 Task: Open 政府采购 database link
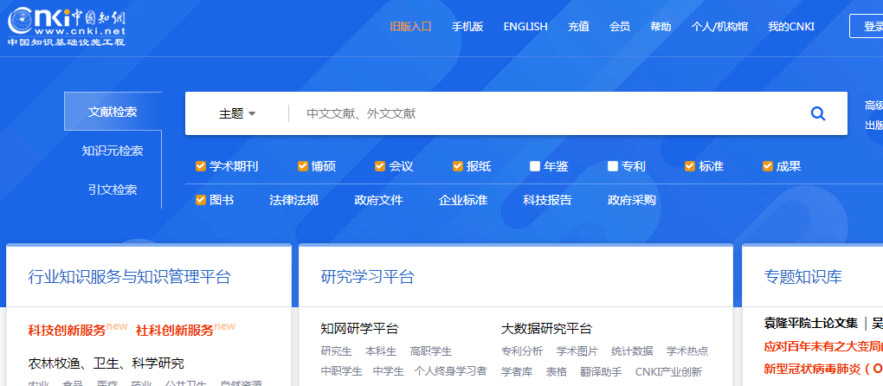tap(632, 200)
